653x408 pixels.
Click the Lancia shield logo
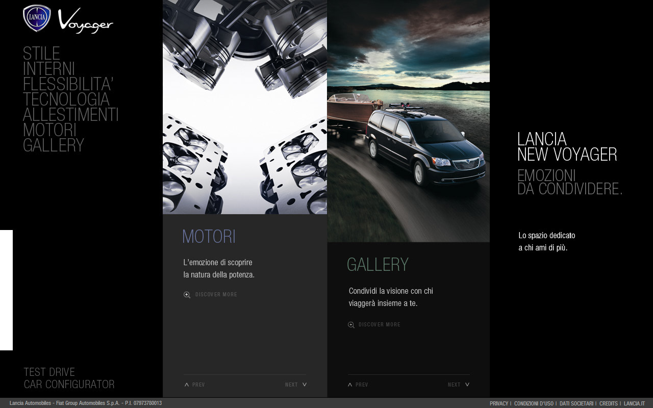37,18
